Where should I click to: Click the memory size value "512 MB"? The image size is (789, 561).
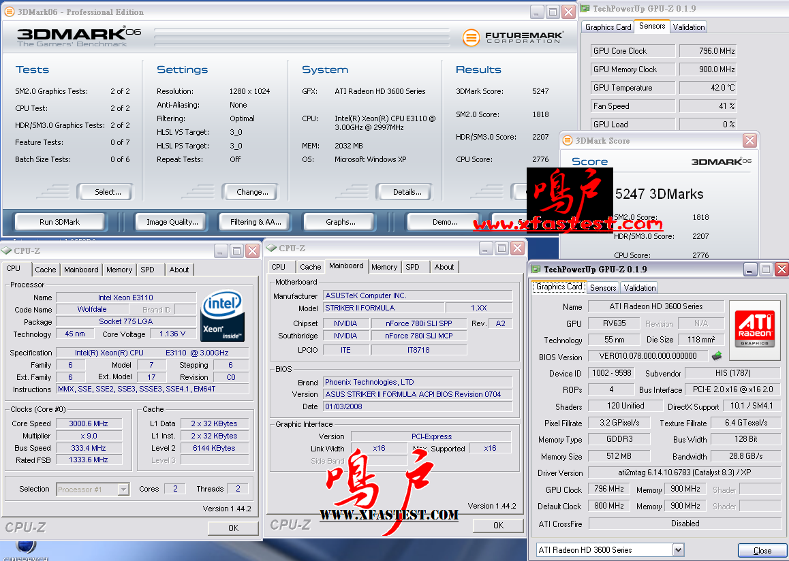tap(619, 456)
